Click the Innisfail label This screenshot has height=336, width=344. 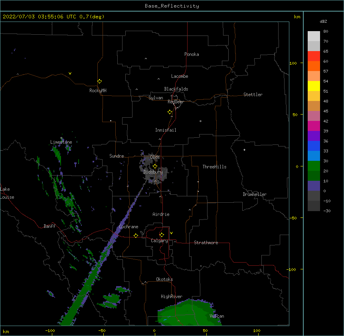166,130
